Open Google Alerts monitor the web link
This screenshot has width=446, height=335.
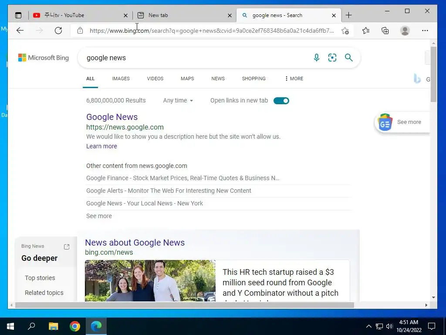click(x=169, y=191)
